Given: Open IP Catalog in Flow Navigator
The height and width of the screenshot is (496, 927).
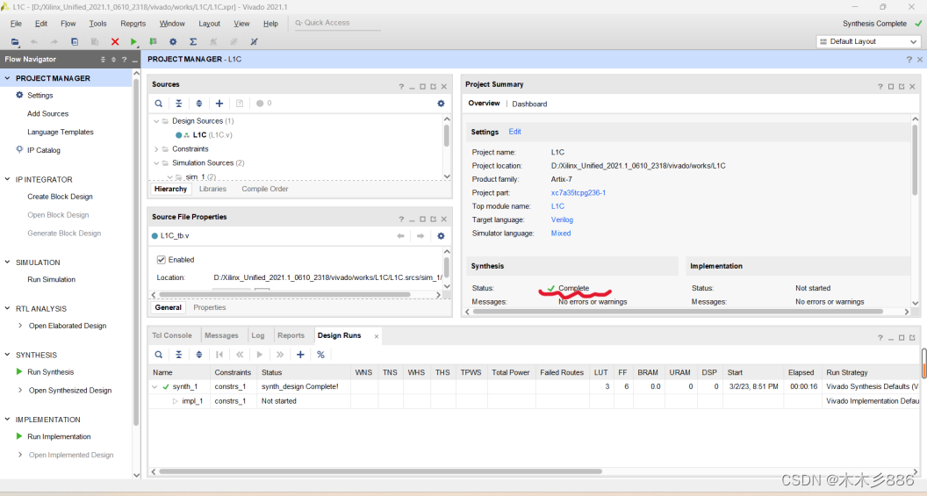Looking at the screenshot, I should click(x=44, y=150).
